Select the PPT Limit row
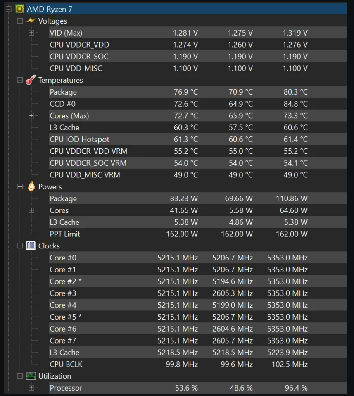 point(198,234)
